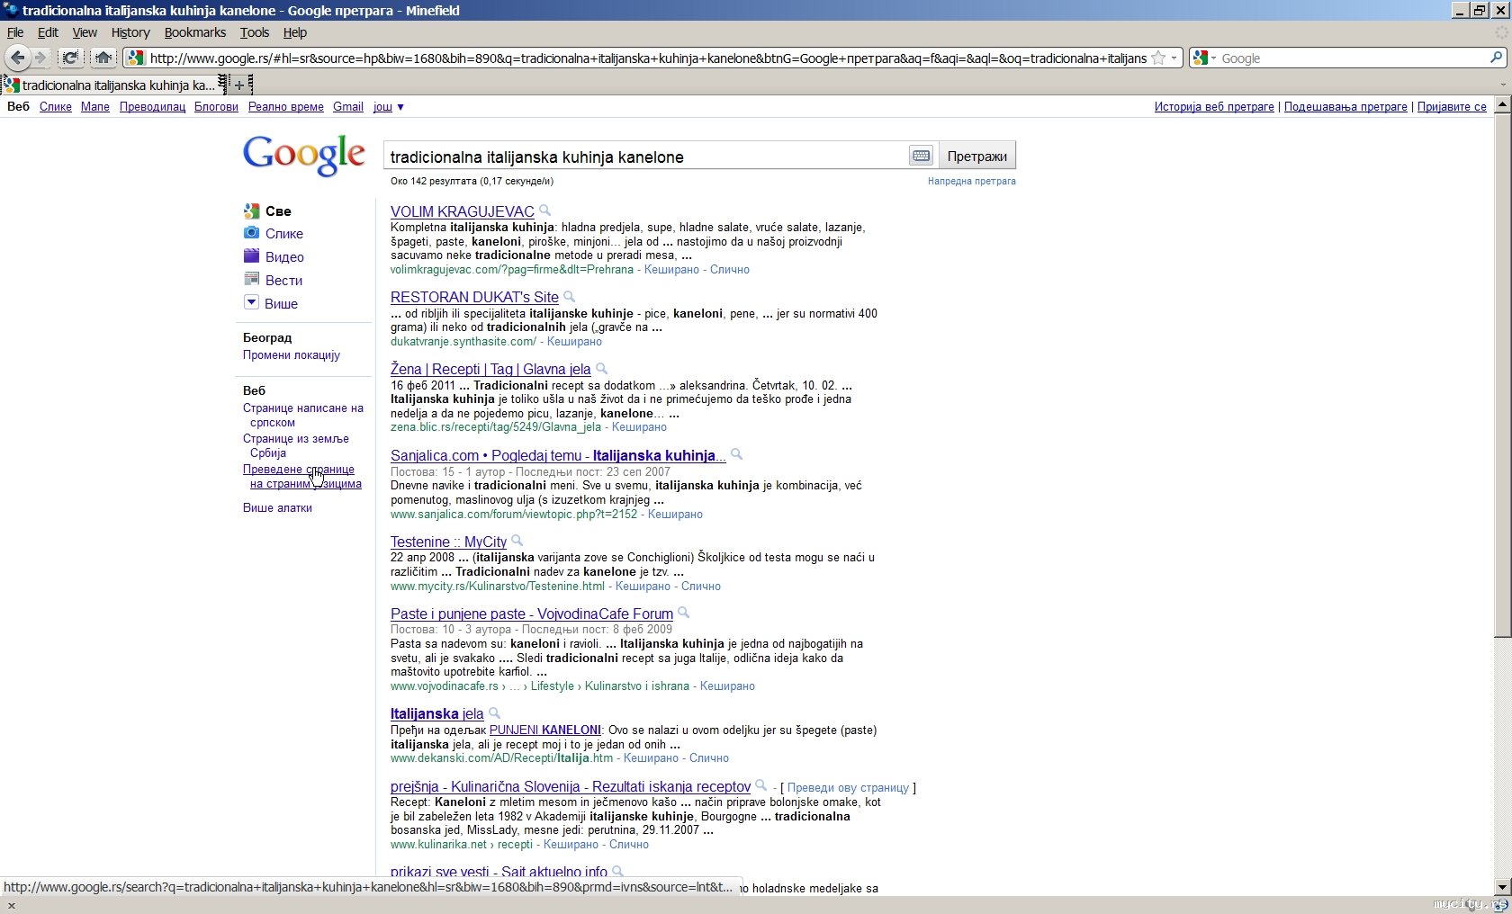Viewport: 1512px width, 914px height.
Task: Open a new tab with the plus button
Action: (238, 85)
